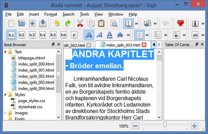The image size is (208, 134).
Task: Apply Heading 5 with the h5 button
Action: click(x=53, y=35)
